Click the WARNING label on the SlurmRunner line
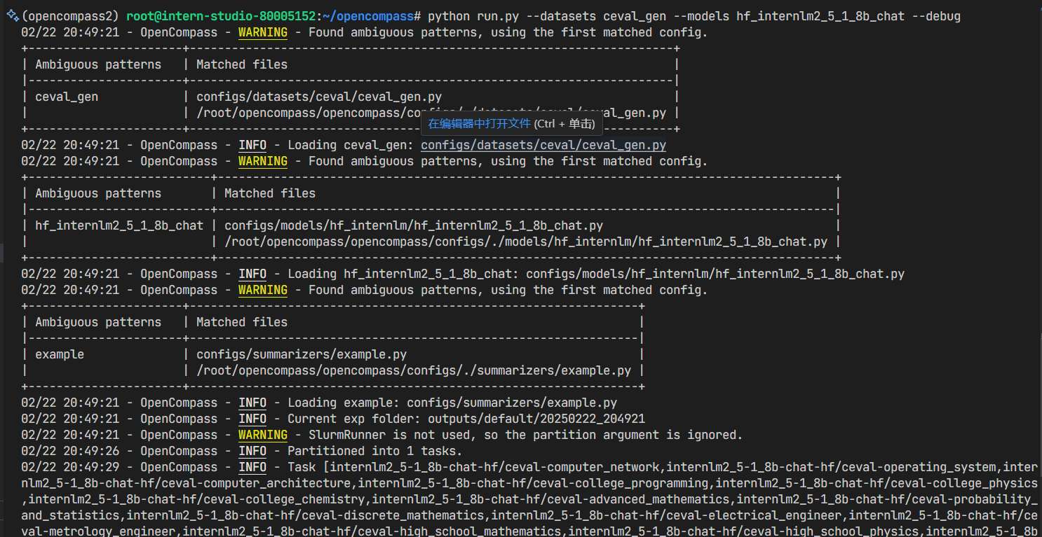Screen dimensions: 1042x537 pos(263,435)
